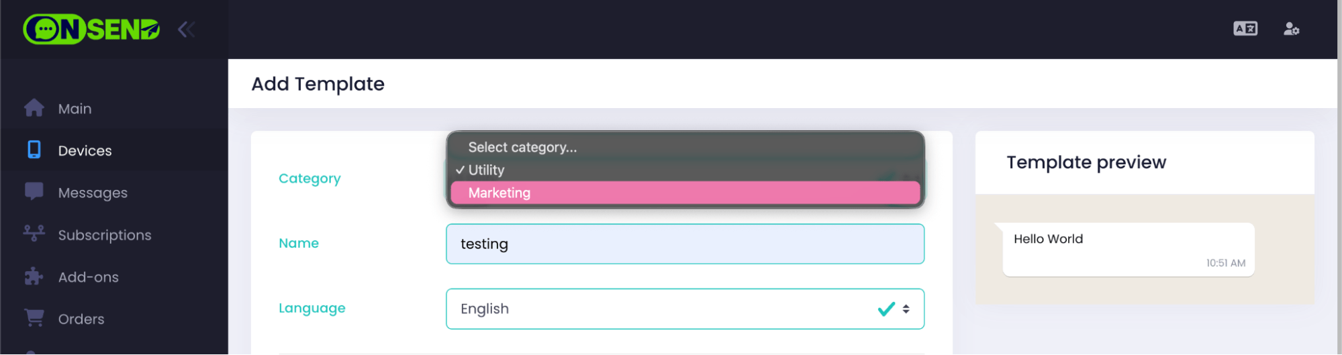
Task: Open Messages in the sidebar
Action: pyautogui.click(x=93, y=193)
